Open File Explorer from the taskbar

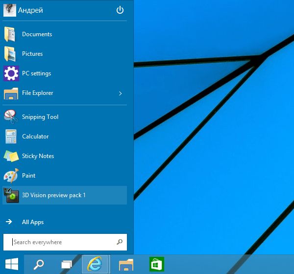tap(126, 264)
